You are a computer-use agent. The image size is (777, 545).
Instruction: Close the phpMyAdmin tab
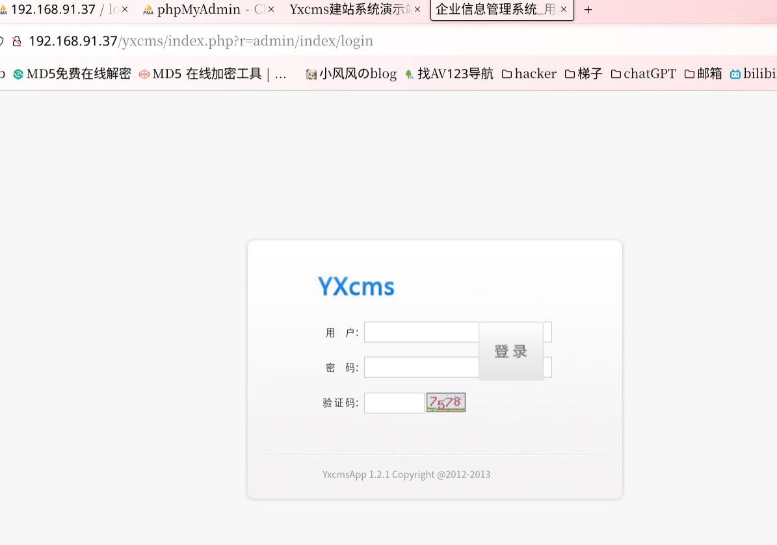click(x=271, y=9)
